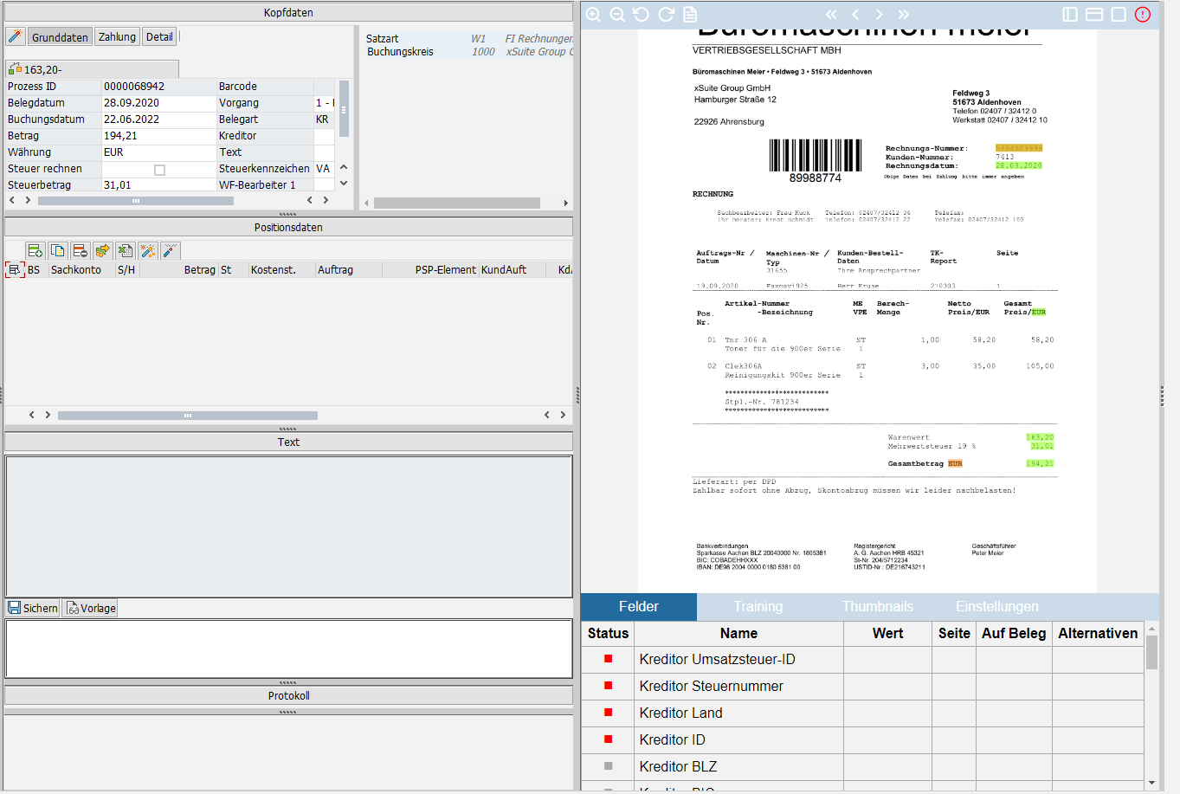
Task: Add a new position row with green plus icon
Action: 35,249
